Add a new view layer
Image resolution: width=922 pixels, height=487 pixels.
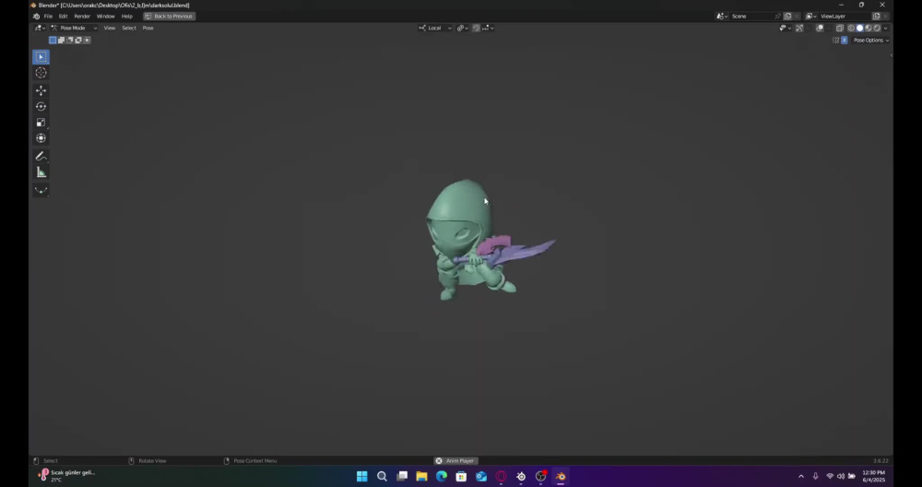point(877,17)
